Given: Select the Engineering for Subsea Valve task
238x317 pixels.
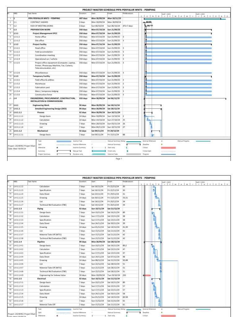Looking at the screenshot, I should [52, 275].
